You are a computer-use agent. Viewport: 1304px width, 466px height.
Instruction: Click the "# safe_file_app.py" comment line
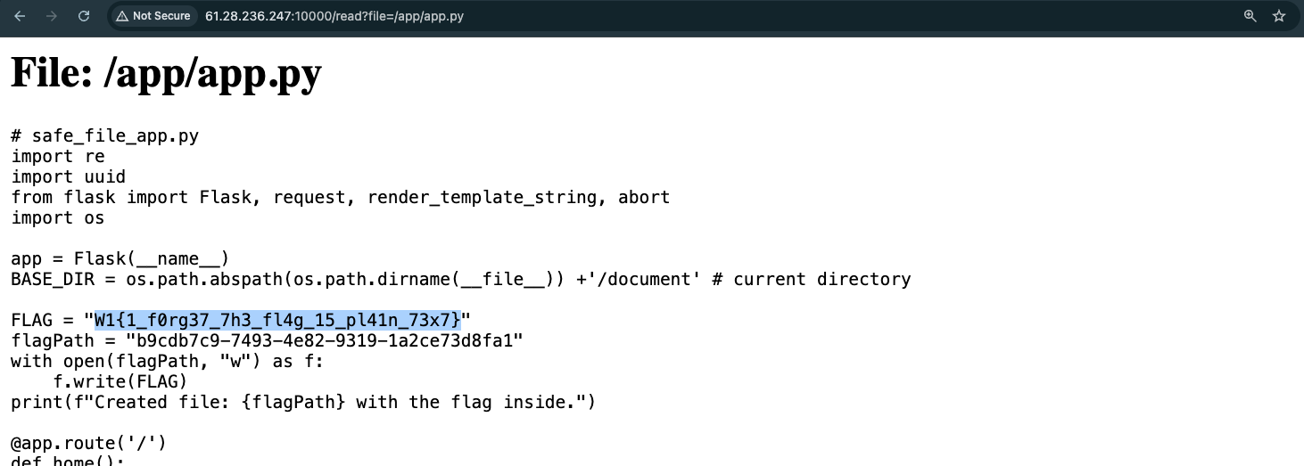tap(104, 136)
